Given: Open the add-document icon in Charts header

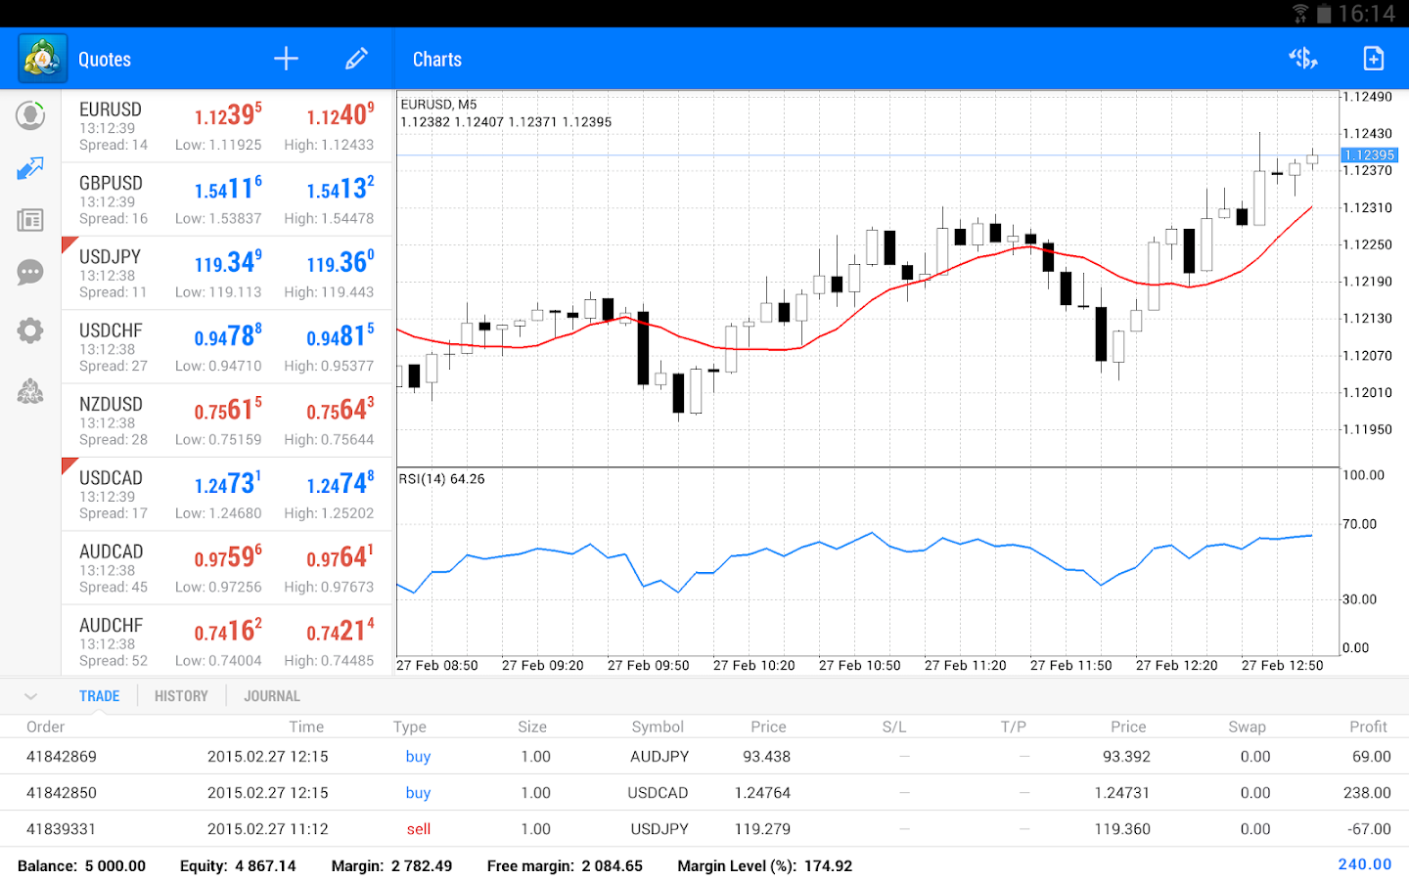Looking at the screenshot, I should pyautogui.click(x=1374, y=59).
